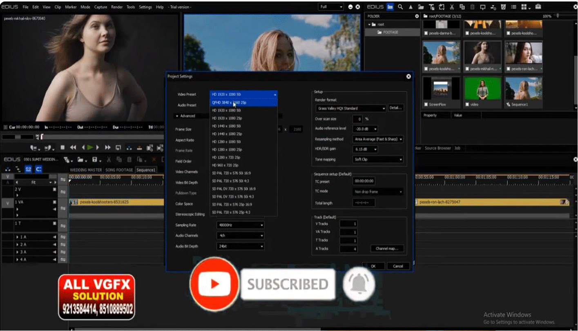Viewport: 578px width, 331px height.
Task: Click the Fast Forward button in the player
Action: [108, 148]
